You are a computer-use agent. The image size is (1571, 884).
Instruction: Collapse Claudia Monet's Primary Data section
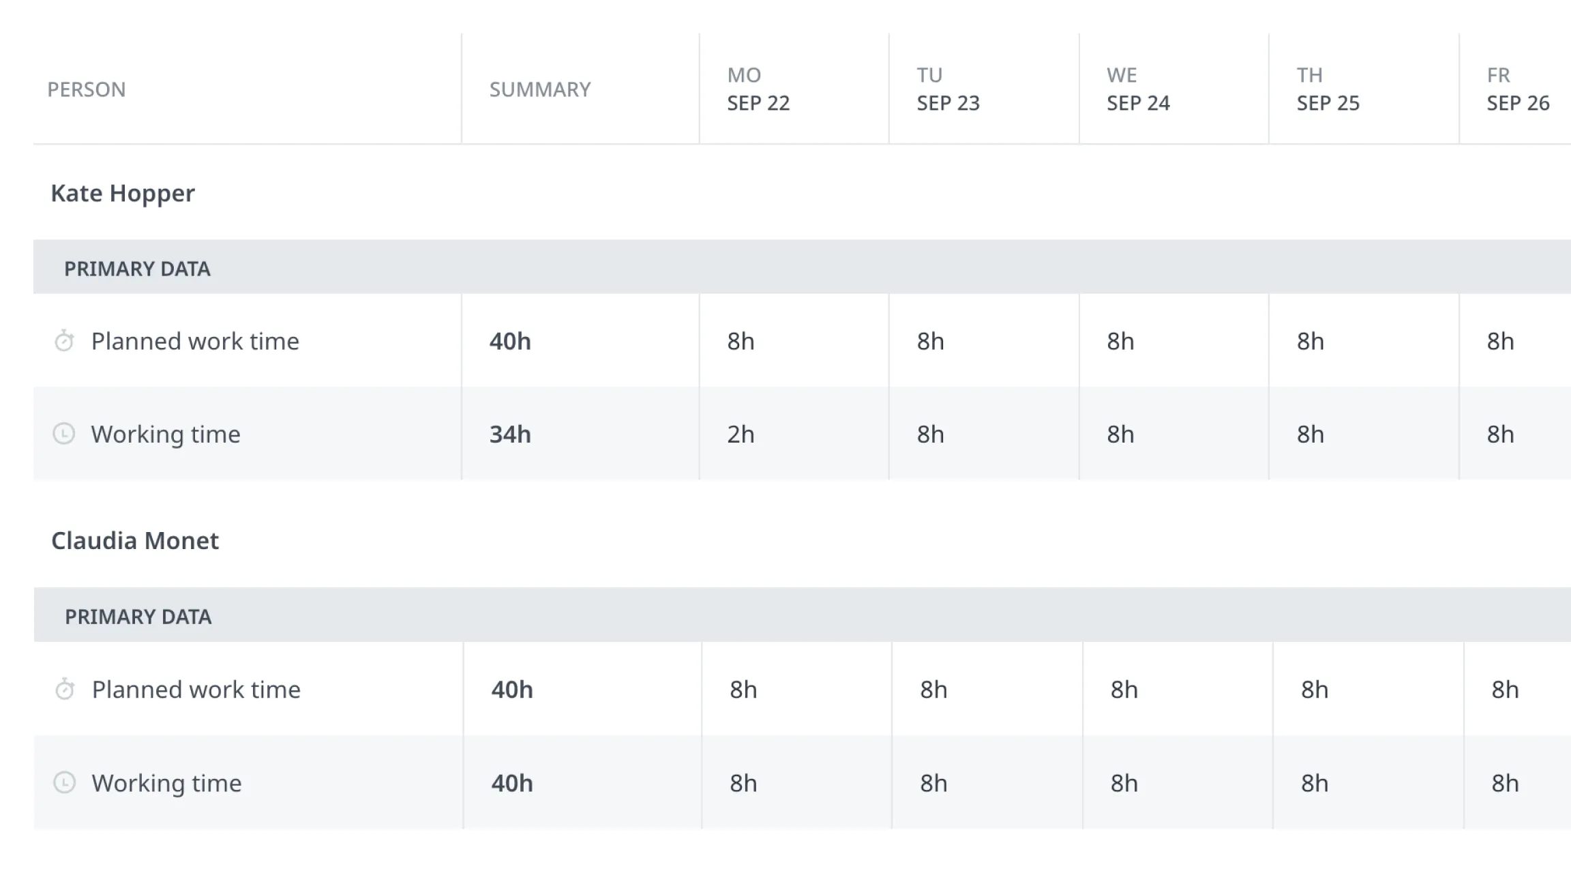click(138, 617)
